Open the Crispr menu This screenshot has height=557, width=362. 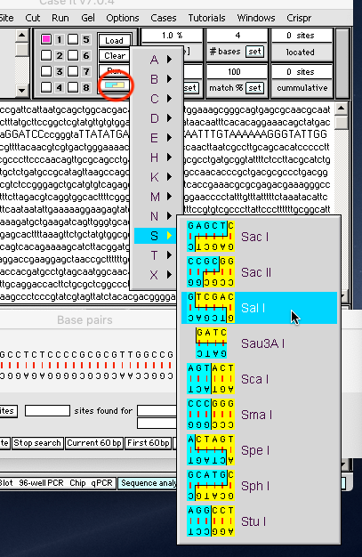[x=299, y=18]
